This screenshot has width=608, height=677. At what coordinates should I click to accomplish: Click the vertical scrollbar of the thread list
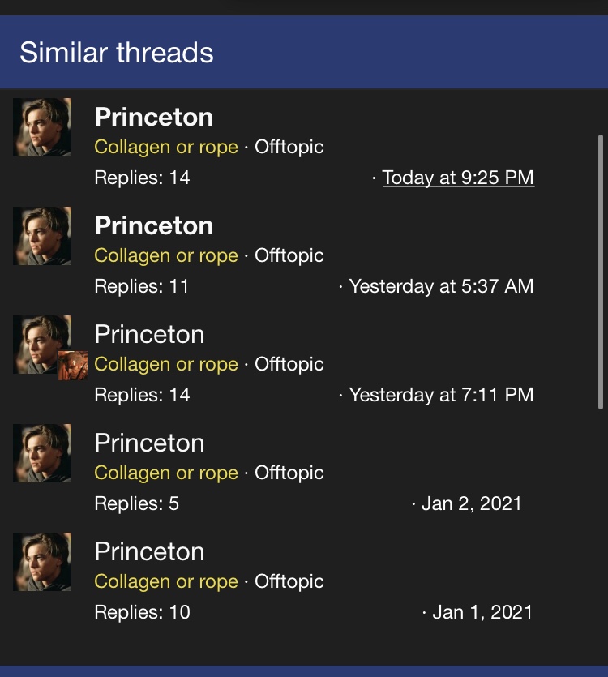tap(600, 272)
